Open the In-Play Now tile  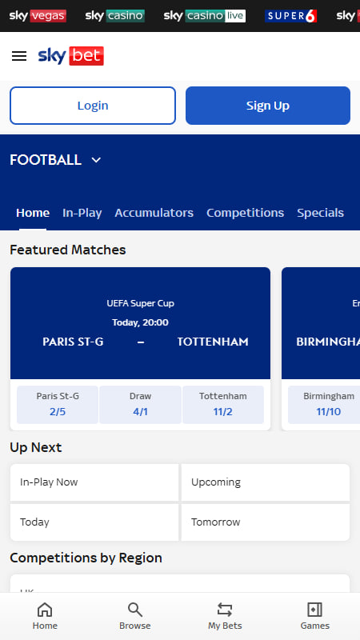94,482
